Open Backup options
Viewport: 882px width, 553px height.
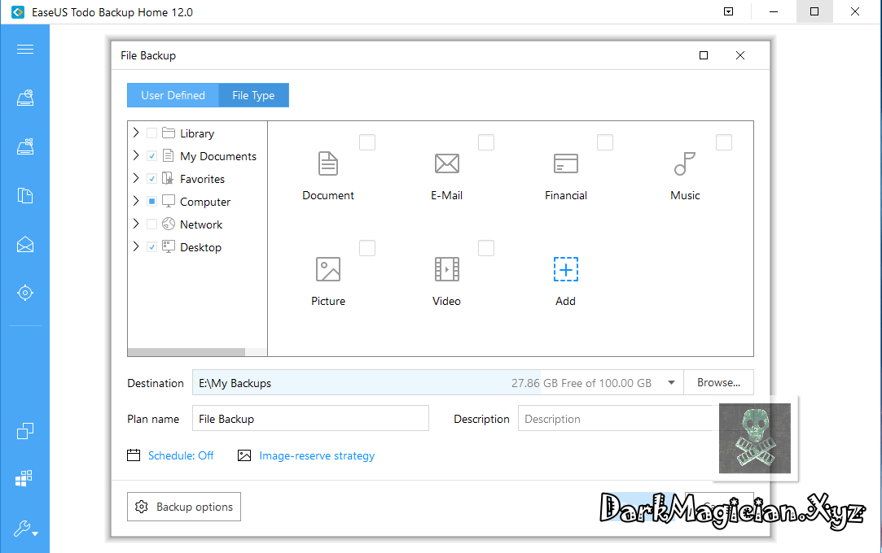click(184, 507)
